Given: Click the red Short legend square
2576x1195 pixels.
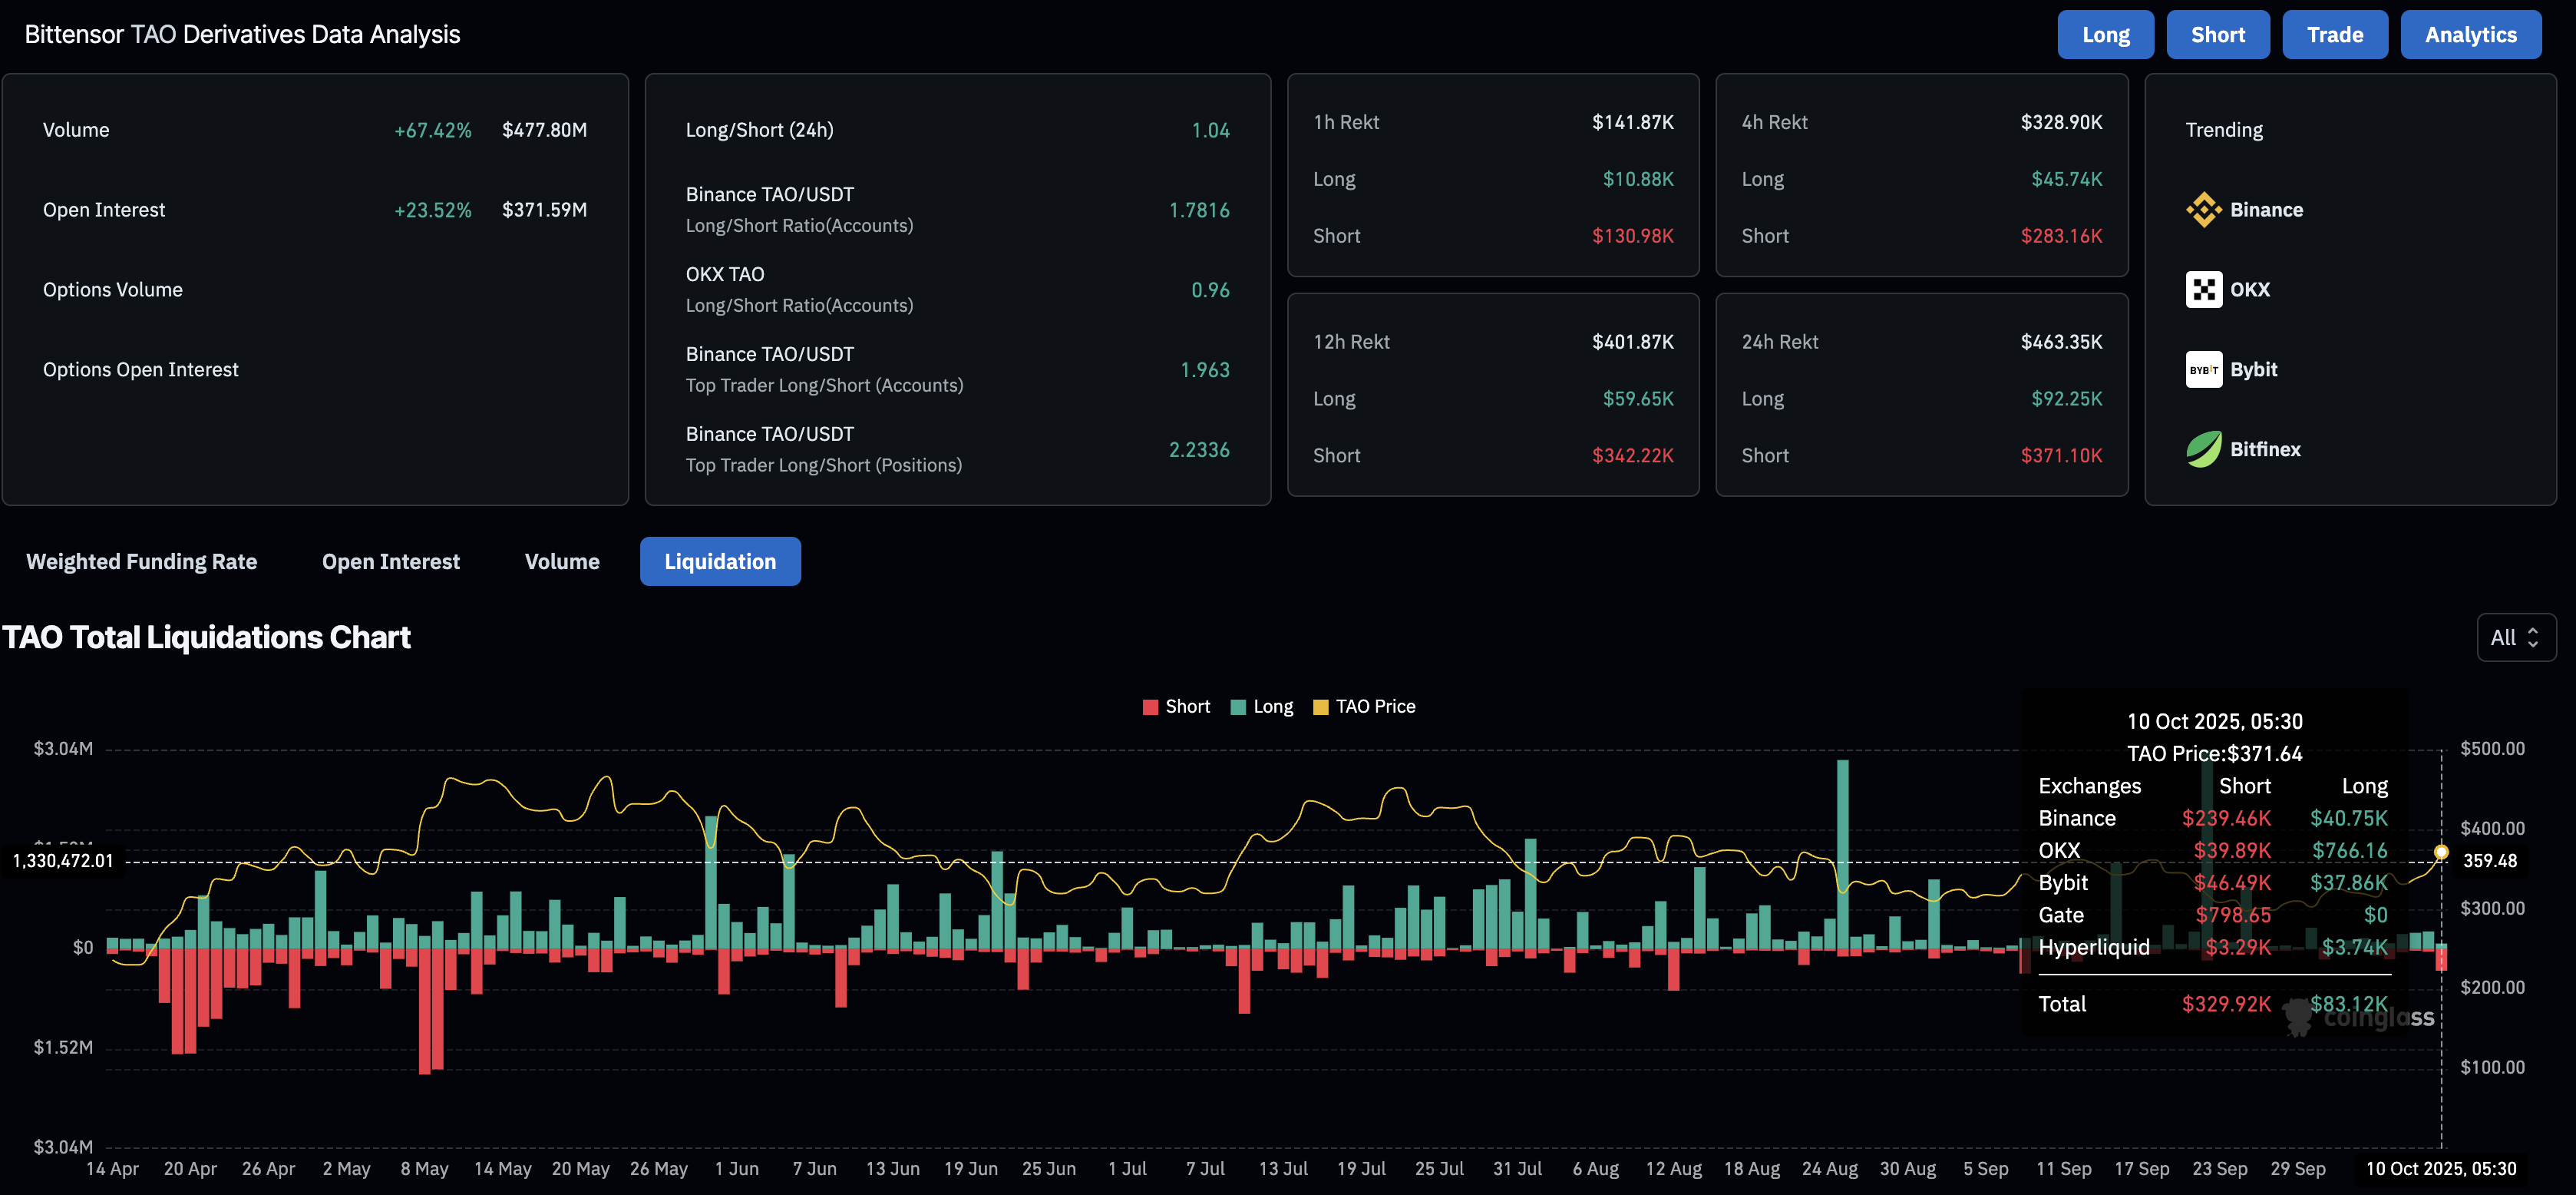Looking at the screenshot, I should [x=1150, y=707].
